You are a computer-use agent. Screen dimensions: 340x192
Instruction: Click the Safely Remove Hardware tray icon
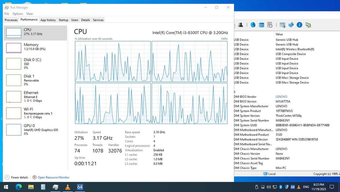pos(256,187)
